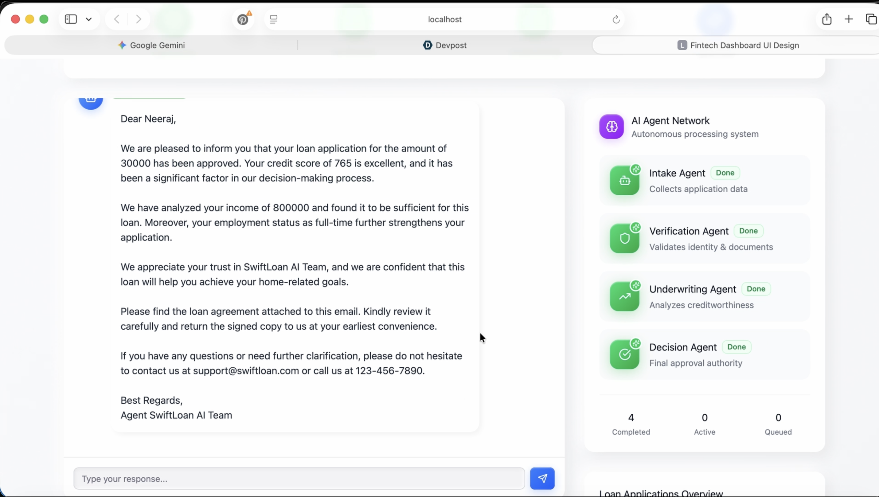Viewport: 879px width, 497px height.
Task: Open a new browser tab
Action: [849, 19]
